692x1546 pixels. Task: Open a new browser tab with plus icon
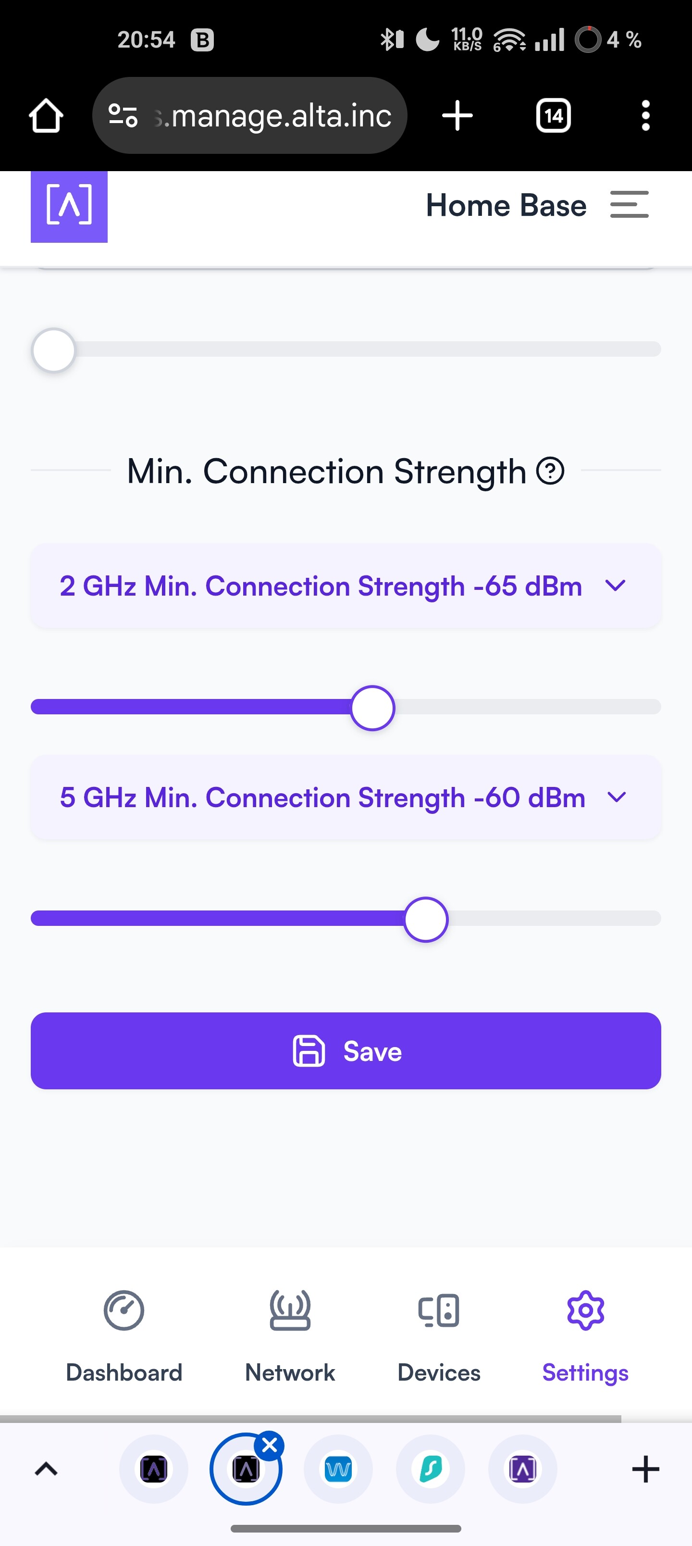pyautogui.click(x=457, y=115)
